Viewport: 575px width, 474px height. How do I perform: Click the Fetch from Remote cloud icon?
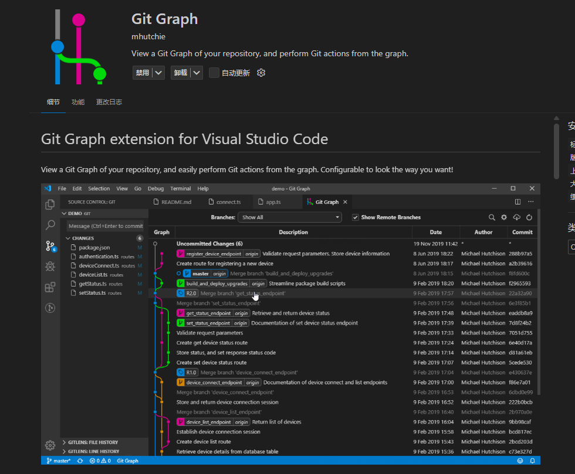[x=517, y=217]
